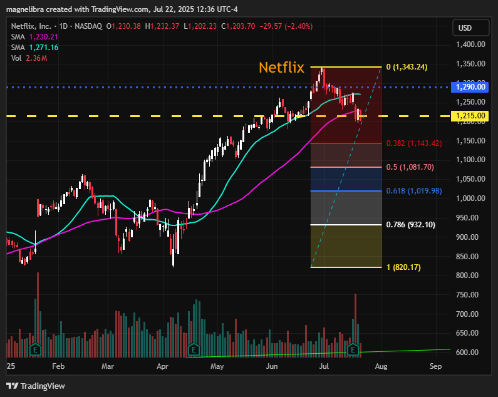The image size is (498, 397).
Task: Click the 750.00 price axis label
Action: (467, 295)
